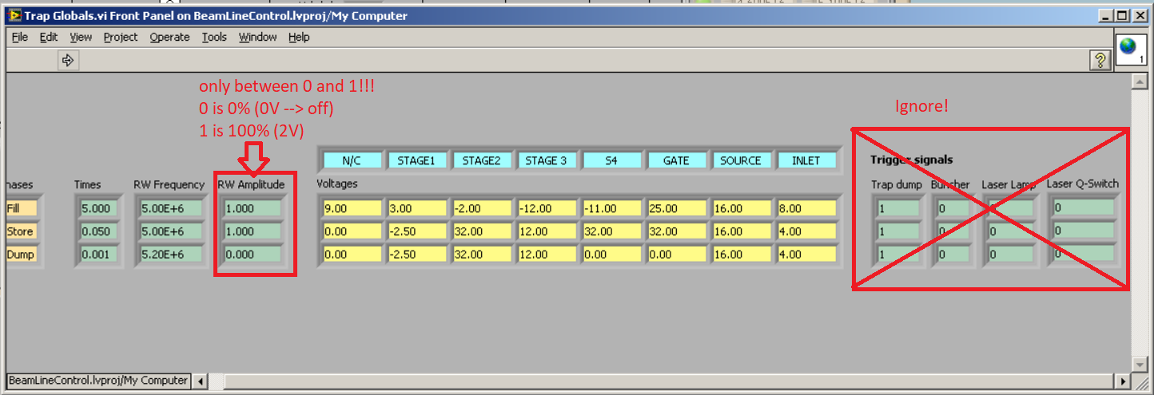
Task: Click the Fill phase label
Action: click(x=22, y=208)
